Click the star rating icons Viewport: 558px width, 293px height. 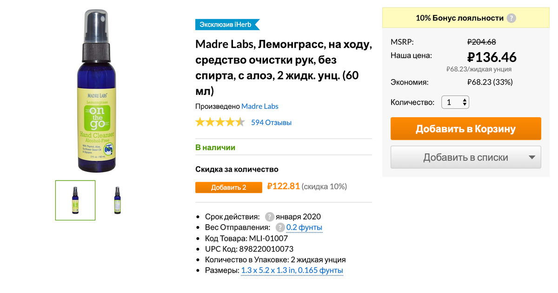point(220,123)
